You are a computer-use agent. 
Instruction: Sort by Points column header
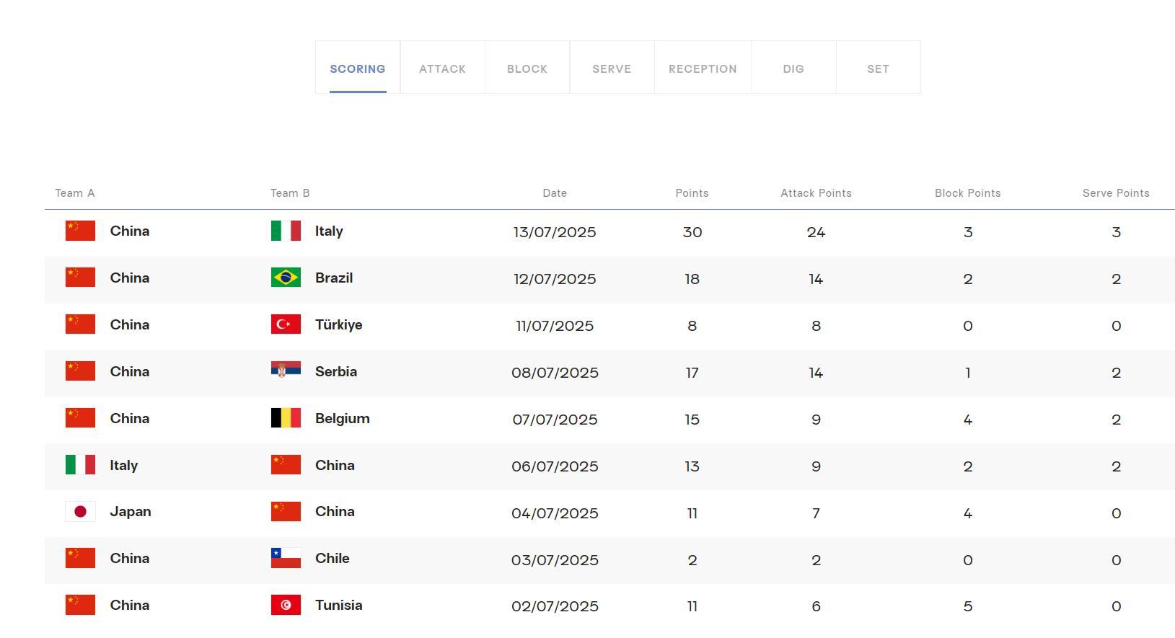[x=692, y=193]
